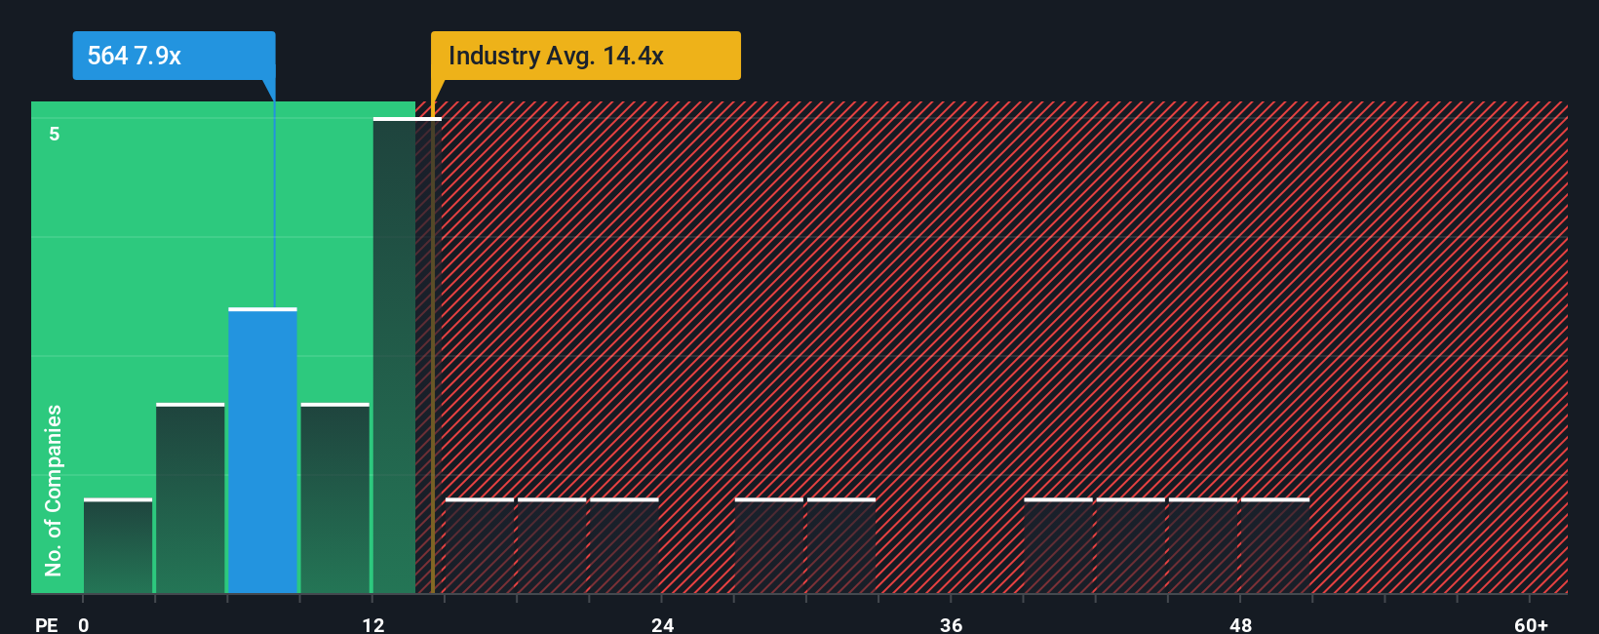The width and height of the screenshot is (1599, 634).
Task: Click the x-axis label '48'
Action: [1240, 625]
